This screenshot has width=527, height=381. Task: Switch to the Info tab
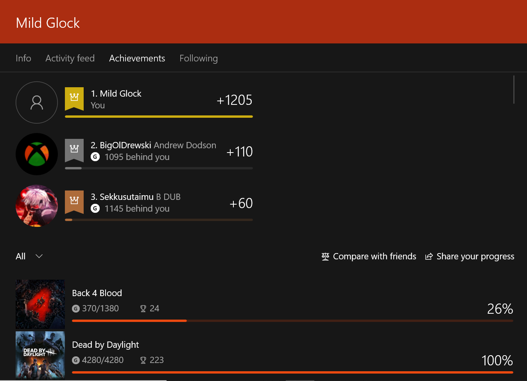click(23, 58)
